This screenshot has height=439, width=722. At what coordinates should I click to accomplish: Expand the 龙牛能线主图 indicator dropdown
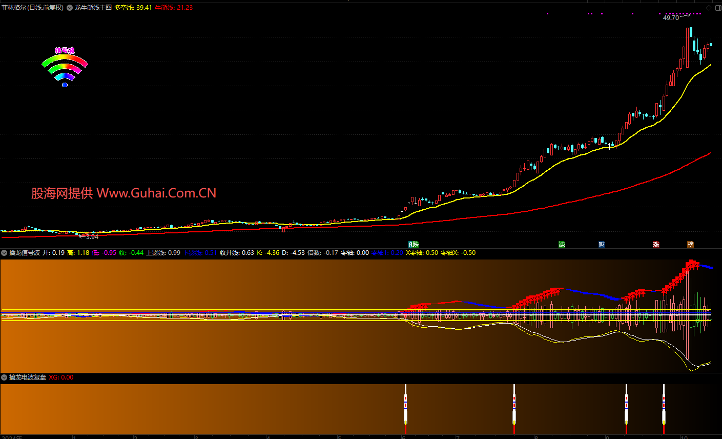(70, 8)
